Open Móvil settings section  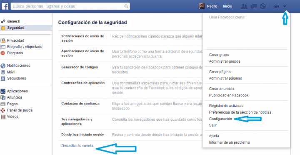[x=11, y=72]
